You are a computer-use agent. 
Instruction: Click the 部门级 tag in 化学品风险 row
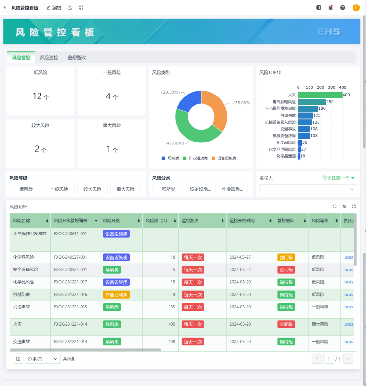[286, 257]
